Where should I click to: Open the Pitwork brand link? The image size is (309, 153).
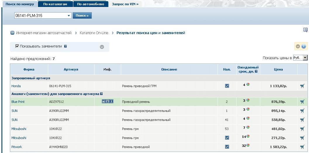click(x=17, y=147)
